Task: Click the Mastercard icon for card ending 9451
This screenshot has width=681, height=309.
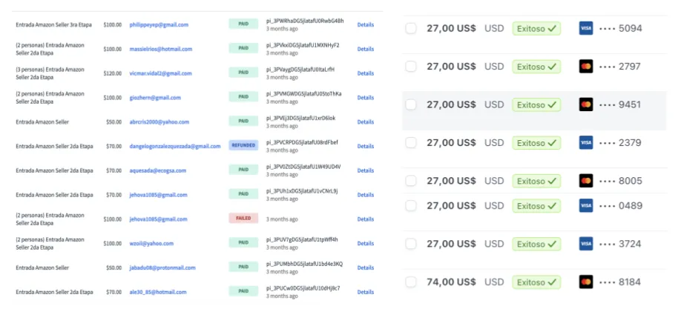Action: (x=585, y=104)
